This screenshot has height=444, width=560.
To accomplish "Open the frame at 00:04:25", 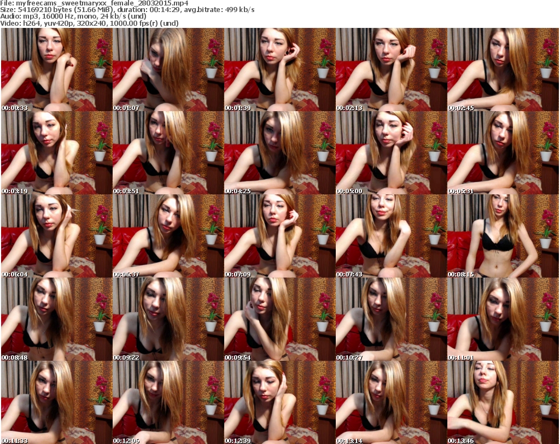I will pyautogui.click(x=280, y=153).
